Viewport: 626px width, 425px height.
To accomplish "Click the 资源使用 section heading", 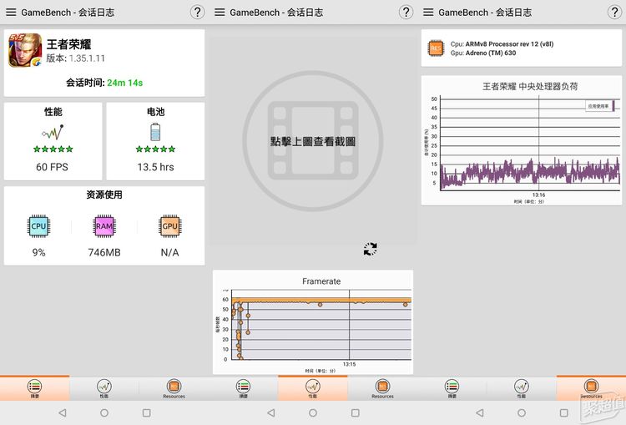I will click(104, 195).
